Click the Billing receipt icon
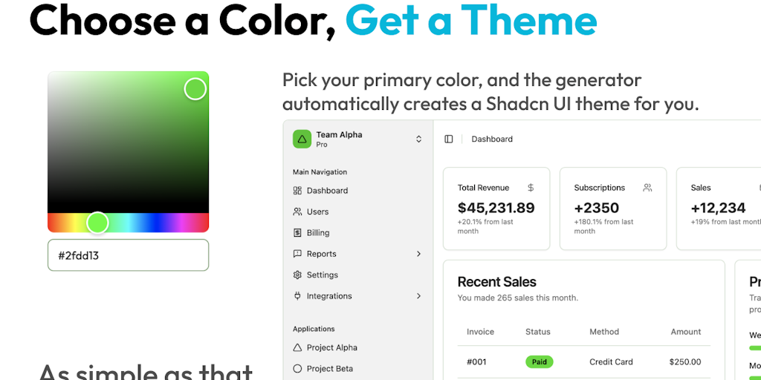Viewport: 761px width, 380px height. point(298,233)
